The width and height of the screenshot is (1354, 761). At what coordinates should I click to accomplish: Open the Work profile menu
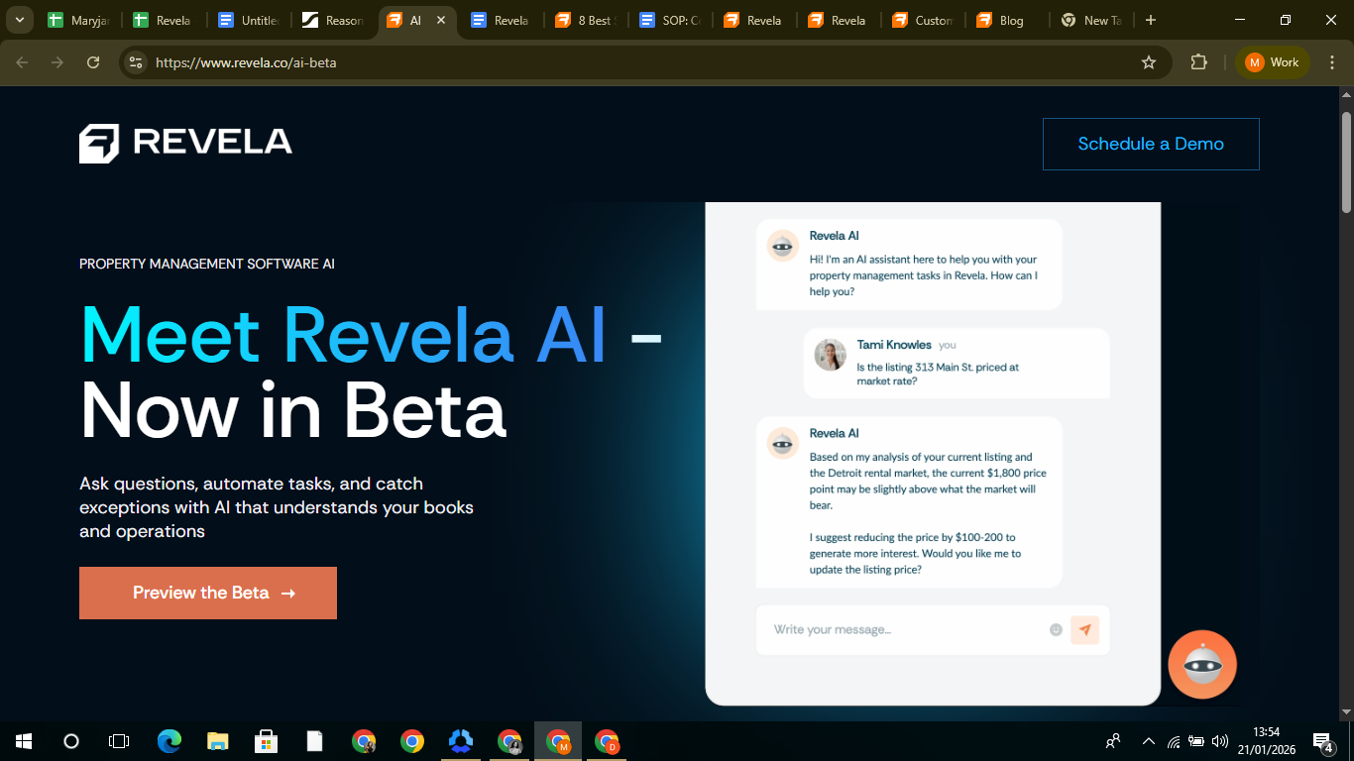point(1273,62)
